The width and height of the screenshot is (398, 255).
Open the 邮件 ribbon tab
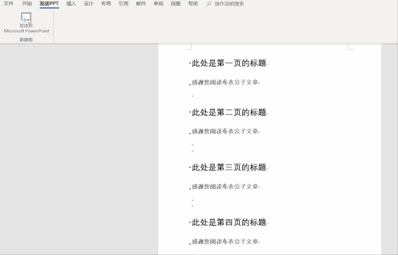[x=141, y=4]
